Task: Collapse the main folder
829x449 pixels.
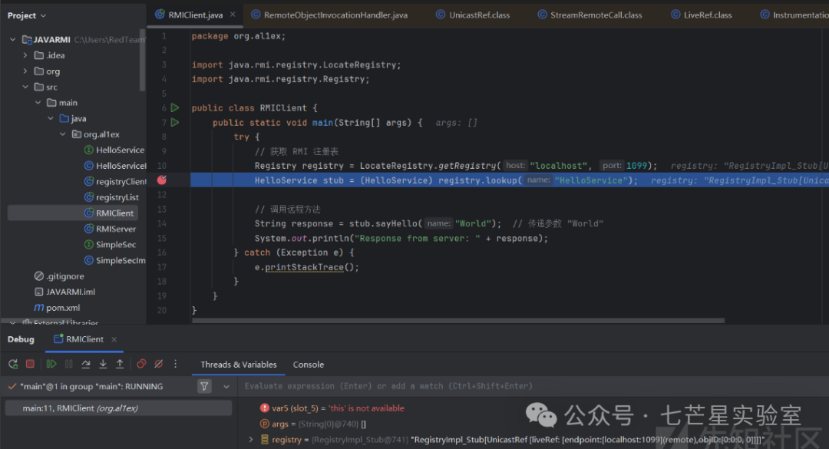Action: click(38, 103)
